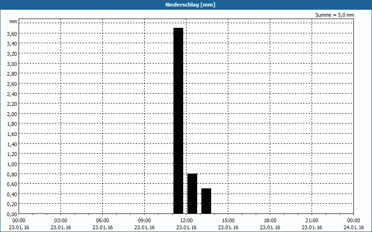
Task: Click the 03:00 time axis label
Action: pyautogui.click(x=61, y=221)
